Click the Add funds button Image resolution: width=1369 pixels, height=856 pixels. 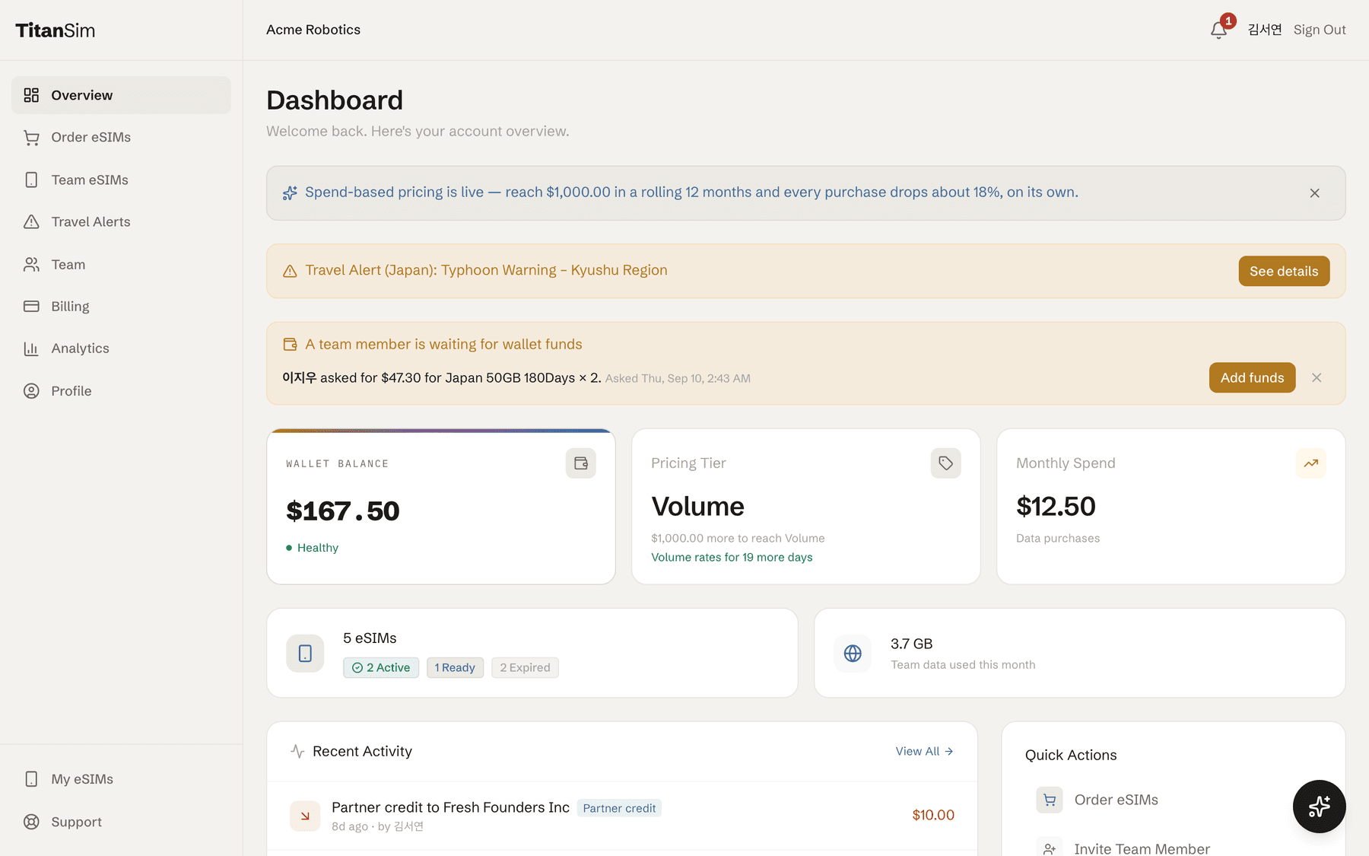[x=1252, y=377]
